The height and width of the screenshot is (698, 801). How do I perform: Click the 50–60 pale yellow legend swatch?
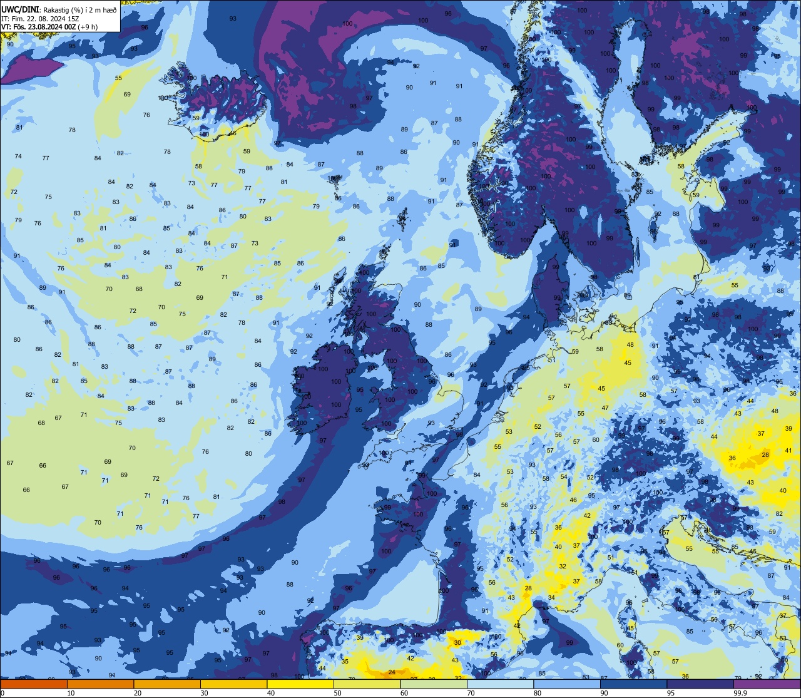(x=367, y=684)
